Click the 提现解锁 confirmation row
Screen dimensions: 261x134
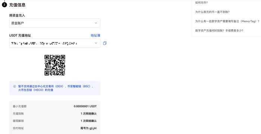(x=55, y=121)
